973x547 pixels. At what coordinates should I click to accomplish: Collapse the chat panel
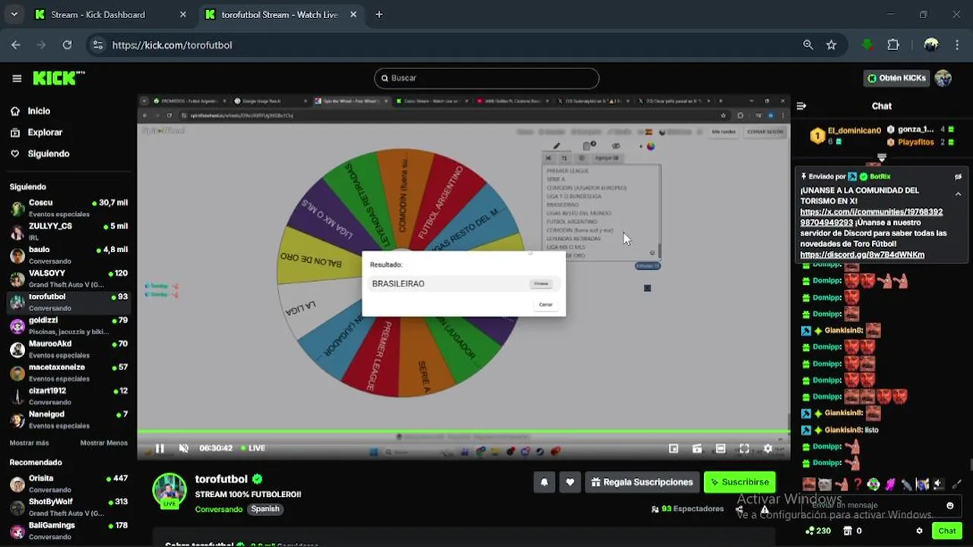[801, 106]
